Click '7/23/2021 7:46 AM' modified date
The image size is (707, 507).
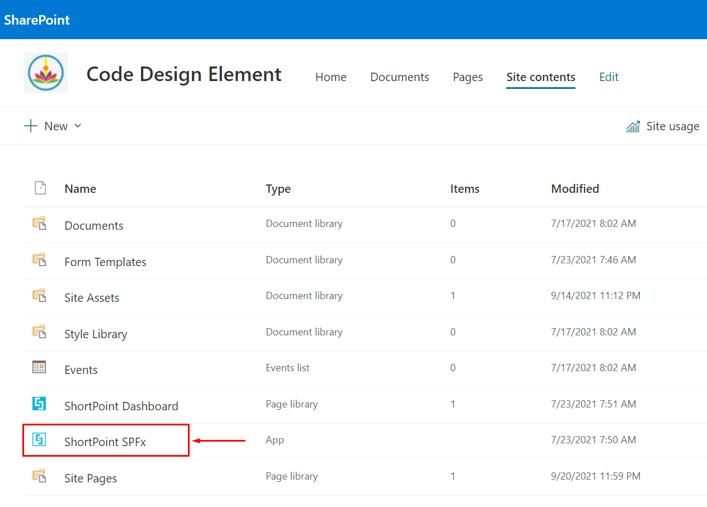click(593, 260)
